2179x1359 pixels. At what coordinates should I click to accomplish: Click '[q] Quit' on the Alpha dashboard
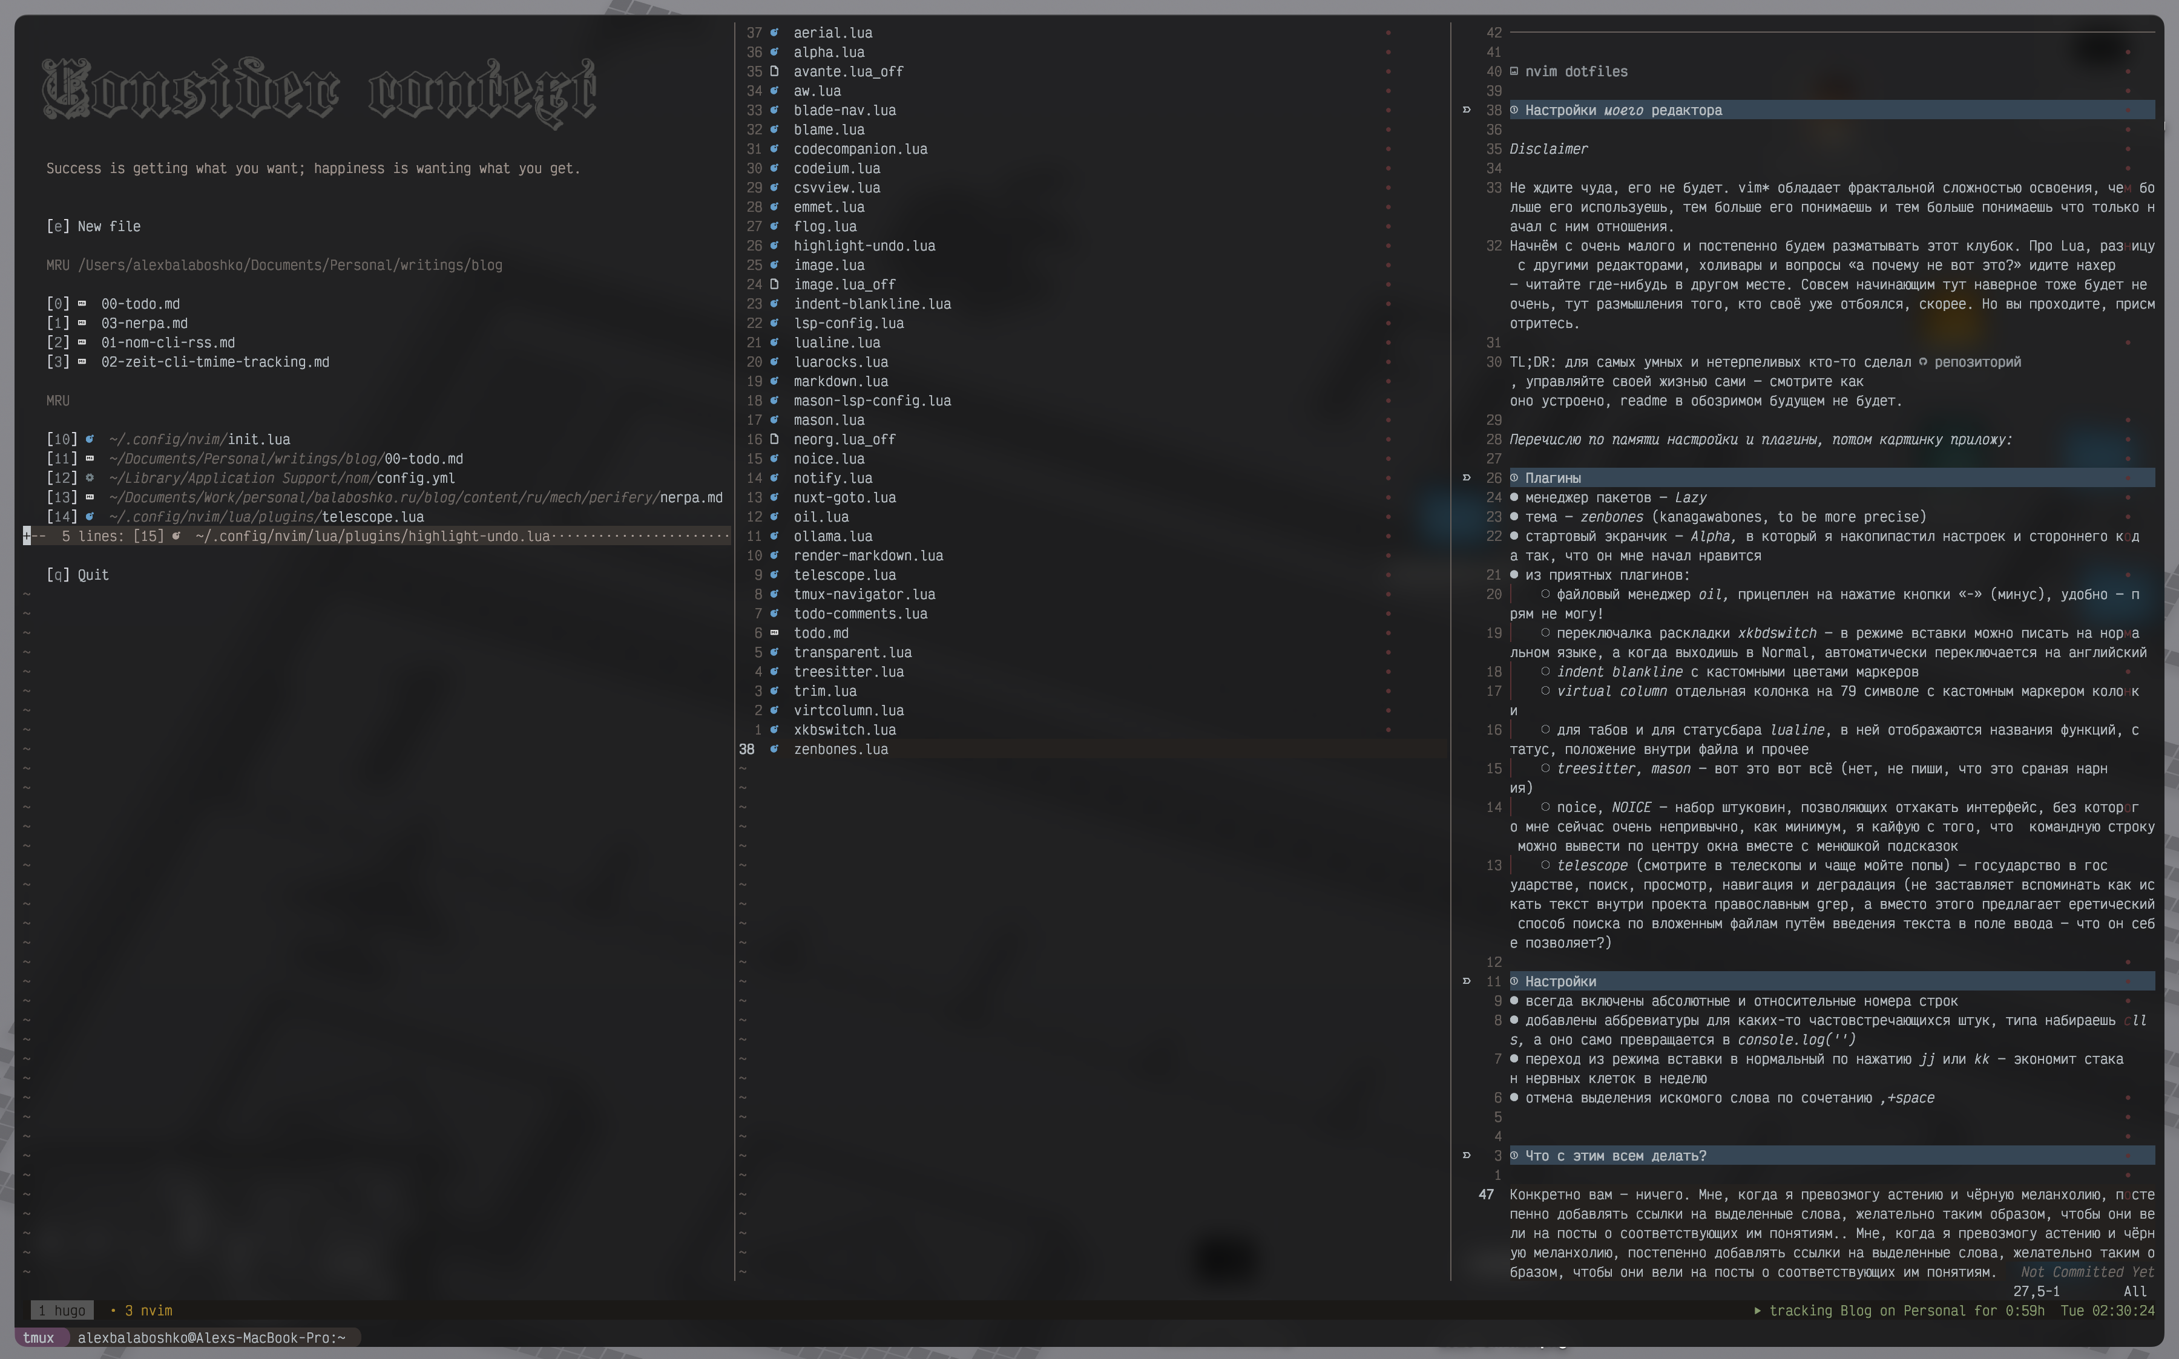(x=77, y=575)
